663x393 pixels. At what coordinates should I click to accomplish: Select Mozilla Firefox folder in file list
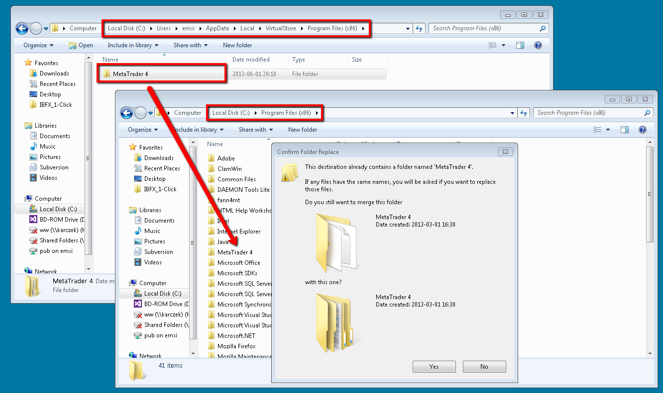[x=236, y=346]
